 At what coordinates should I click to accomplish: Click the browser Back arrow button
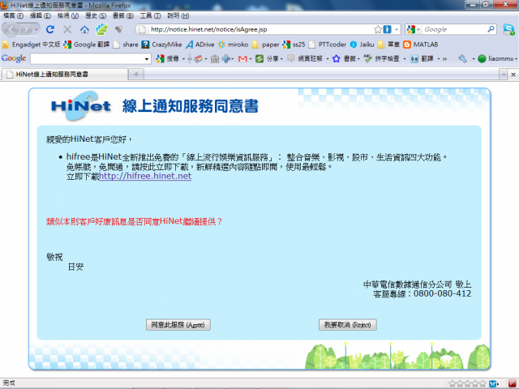click(x=11, y=29)
